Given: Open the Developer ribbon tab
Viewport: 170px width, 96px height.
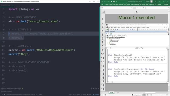Looking at the screenshot, I should click(137, 5).
